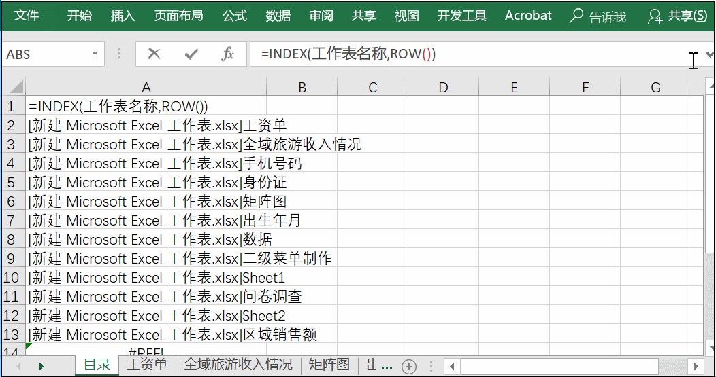Click the 共享(S) share button
The width and height of the screenshot is (716, 377).
point(687,16)
